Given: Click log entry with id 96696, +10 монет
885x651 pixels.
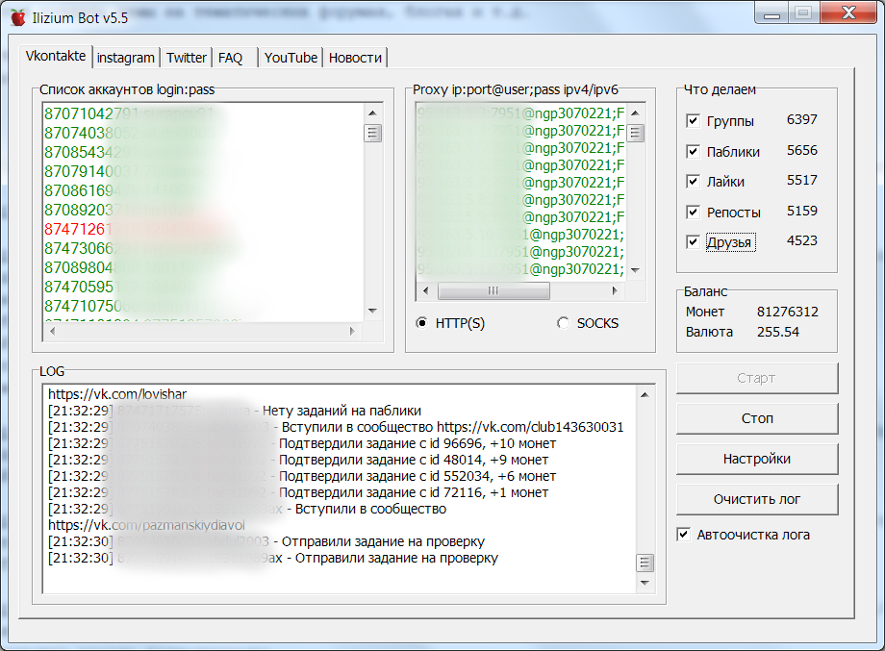Looking at the screenshot, I should pos(302,443).
